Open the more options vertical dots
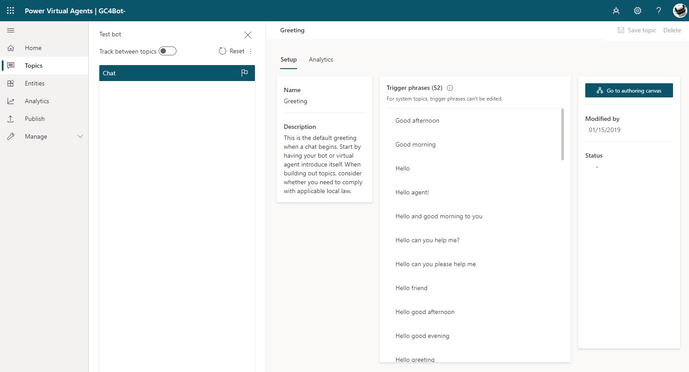Screen dimensions: 689x372 click(x=251, y=51)
